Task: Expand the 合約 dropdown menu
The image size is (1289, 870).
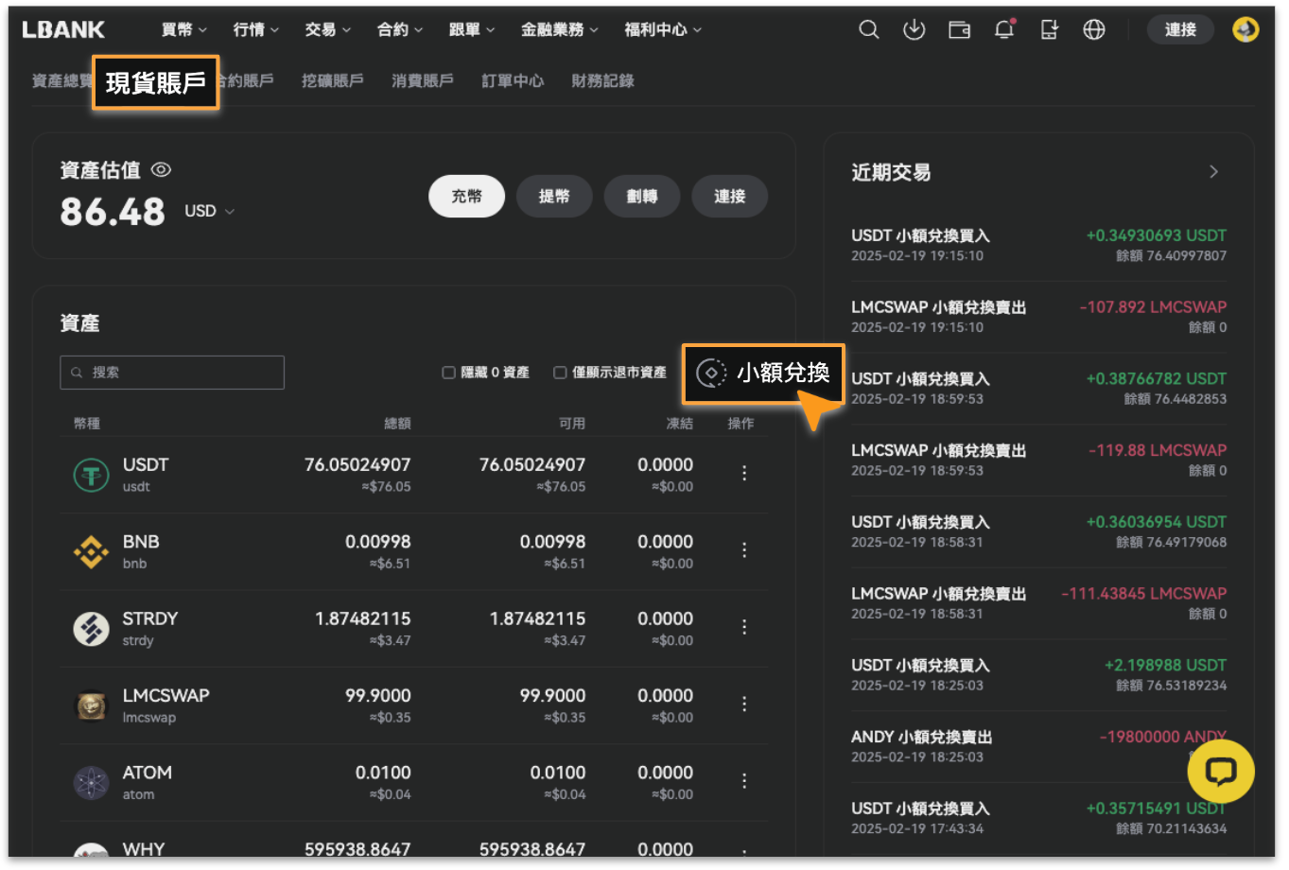Action: (x=399, y=30)
